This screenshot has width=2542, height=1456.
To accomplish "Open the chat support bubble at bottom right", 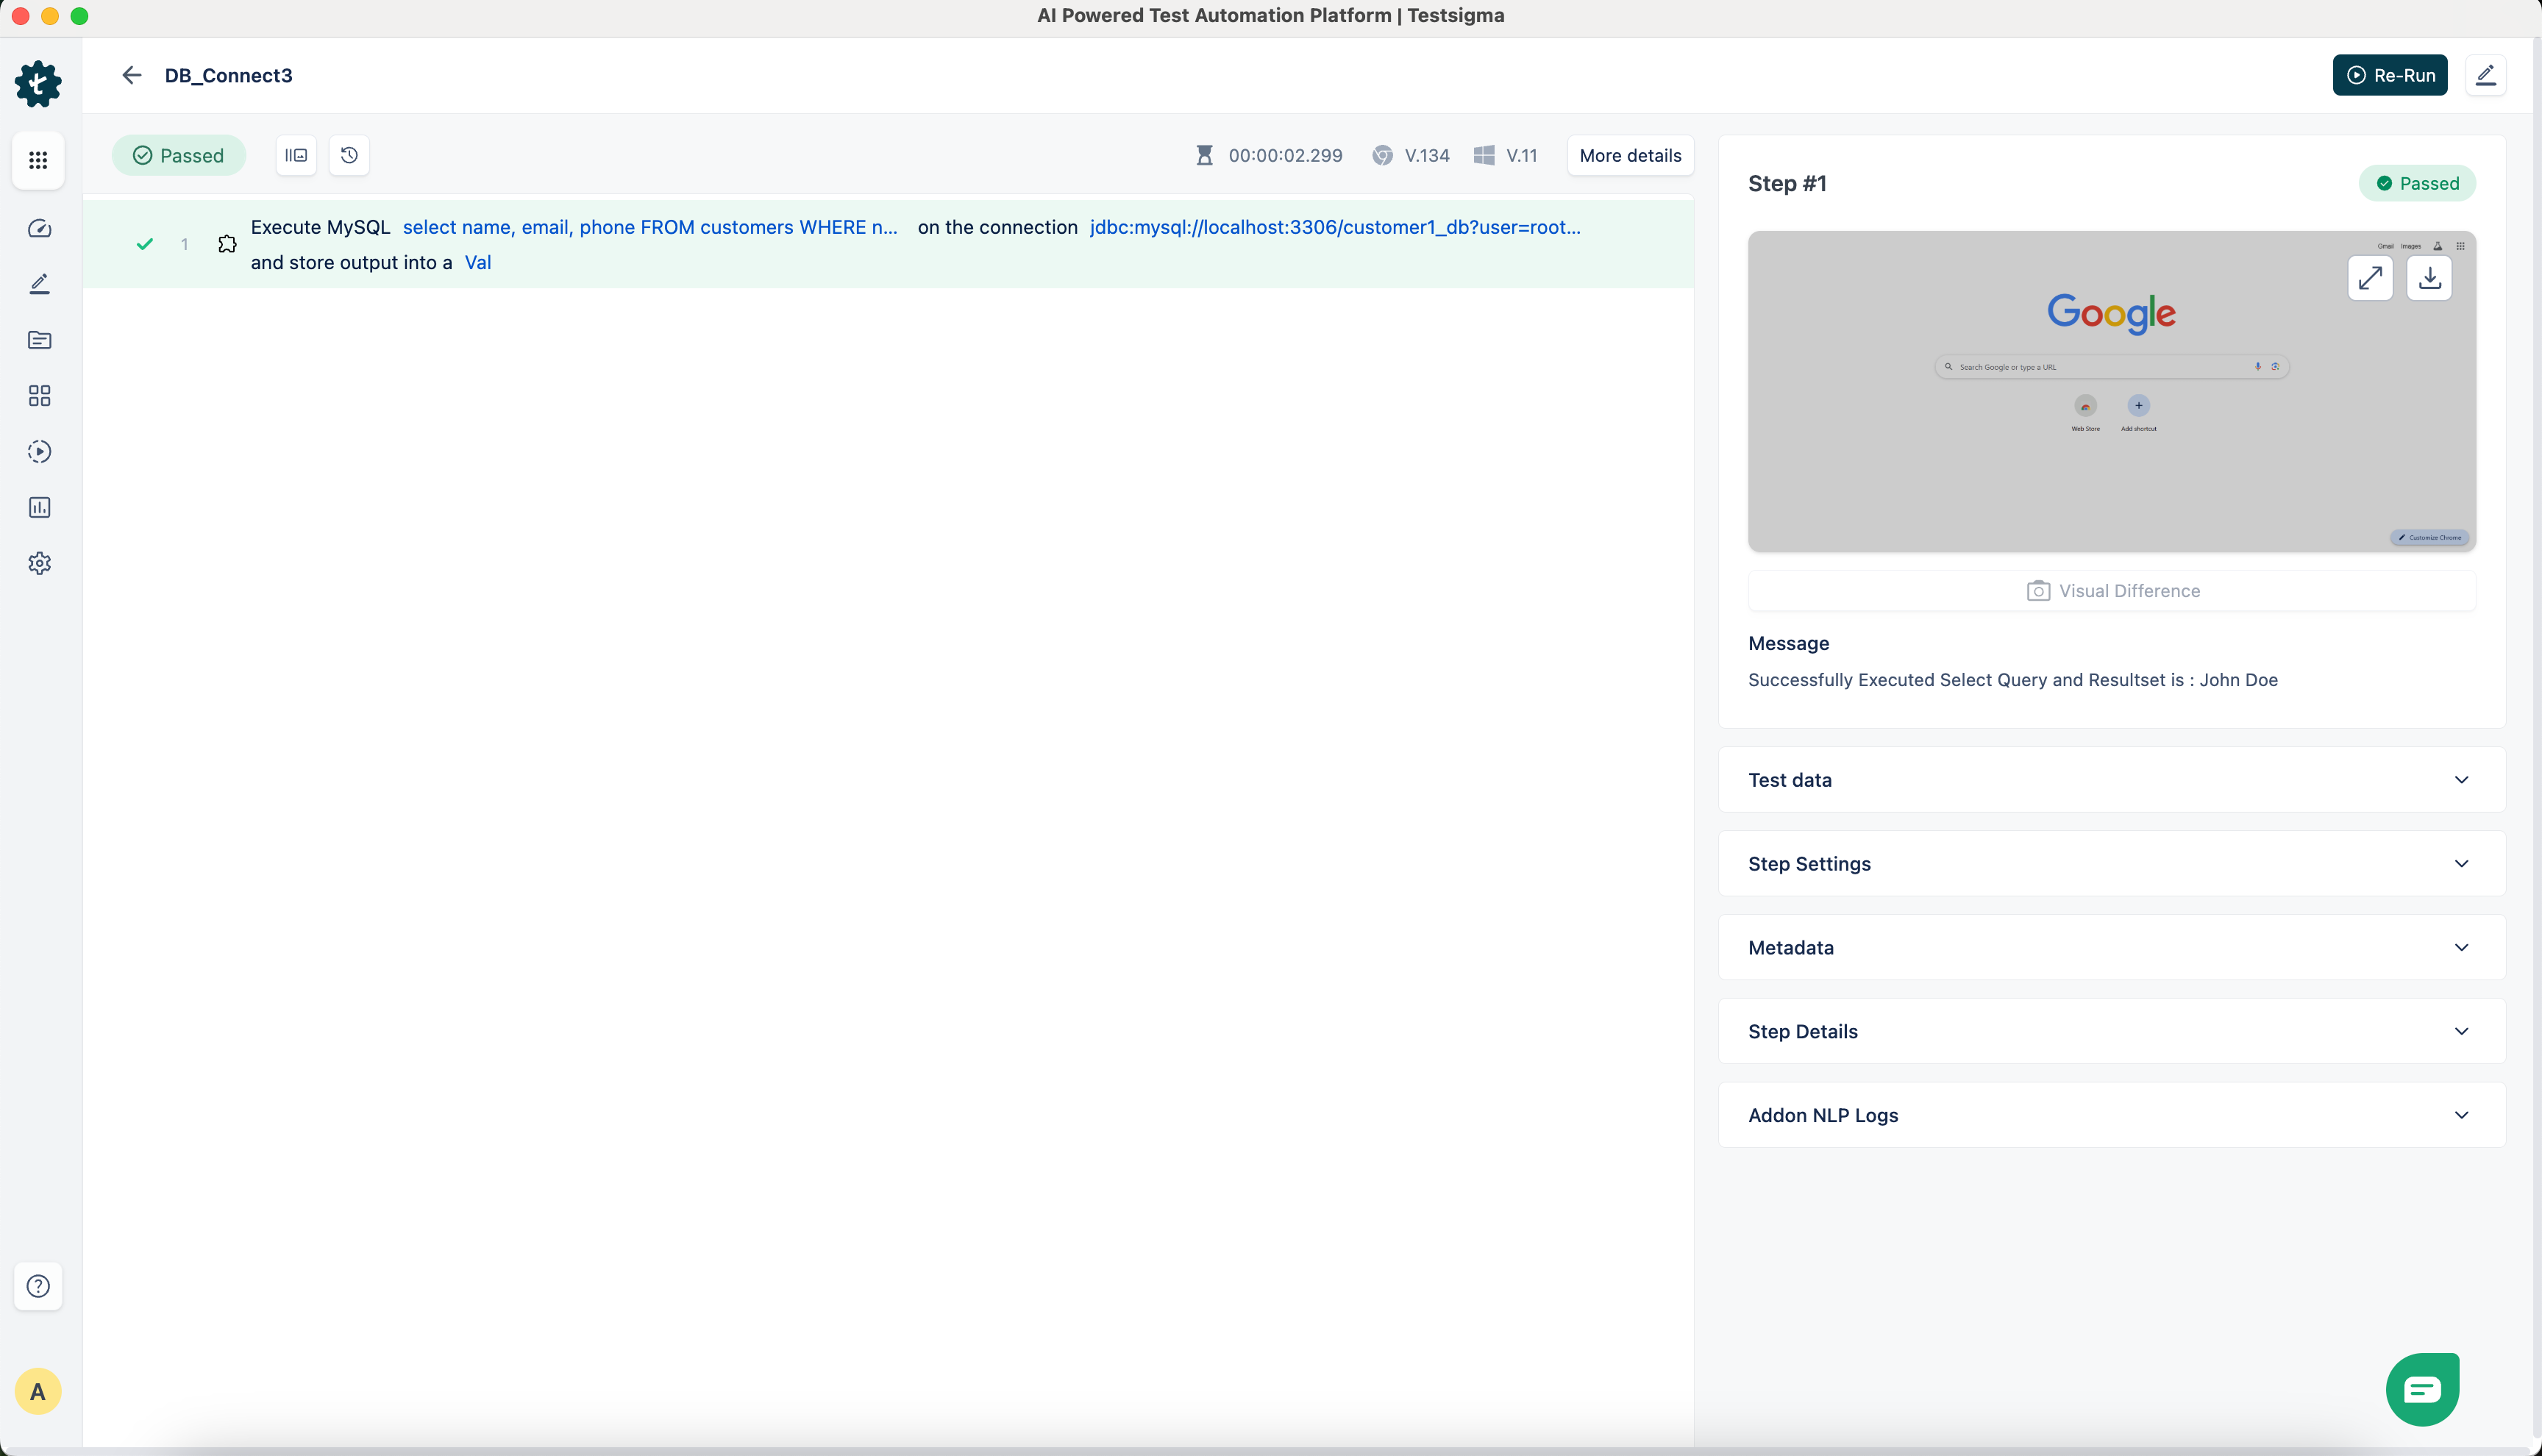I will [2422, 1388].
